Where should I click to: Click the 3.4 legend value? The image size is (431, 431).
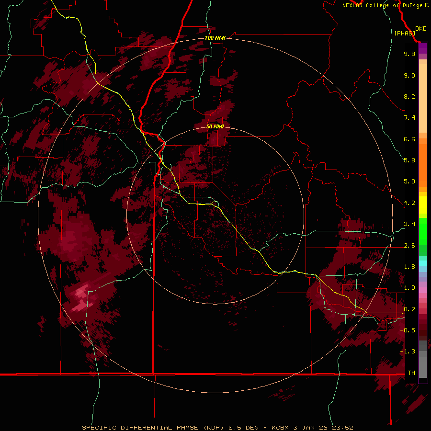(x=409, y=224)
